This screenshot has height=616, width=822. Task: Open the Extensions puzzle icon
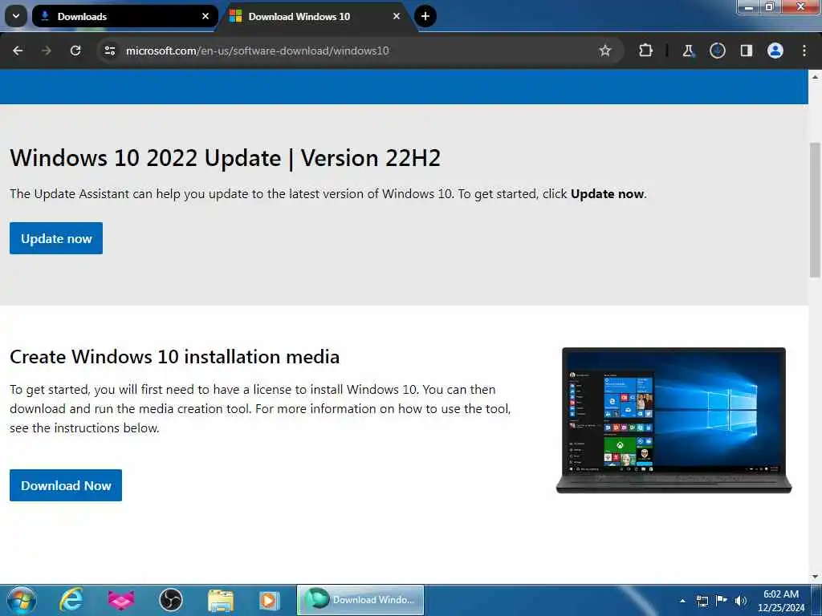click(x=646, y=51)
